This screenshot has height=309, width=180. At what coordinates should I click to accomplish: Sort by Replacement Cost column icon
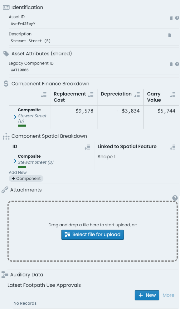point(90,95)
